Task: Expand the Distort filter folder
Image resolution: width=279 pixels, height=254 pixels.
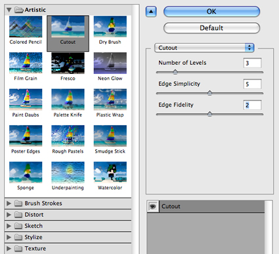Action: 9,215
